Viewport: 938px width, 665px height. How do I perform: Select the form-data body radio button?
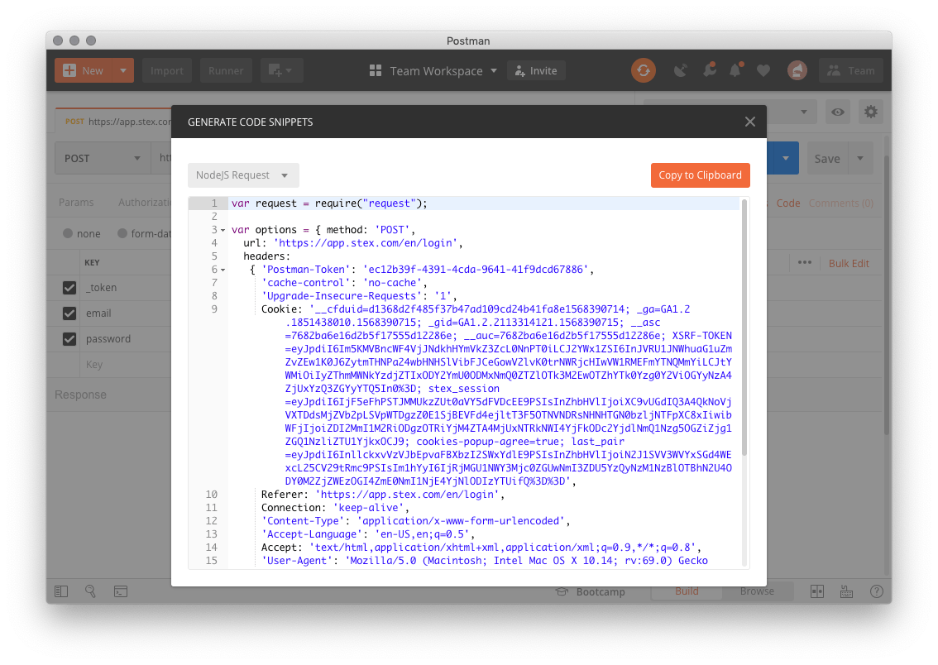pyautogui.click(x=122, y=233)
